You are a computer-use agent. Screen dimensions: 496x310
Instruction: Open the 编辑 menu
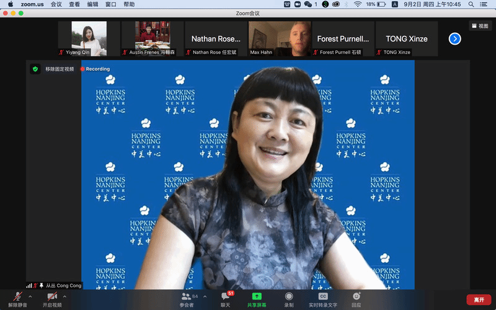click(x=92, y=4)
